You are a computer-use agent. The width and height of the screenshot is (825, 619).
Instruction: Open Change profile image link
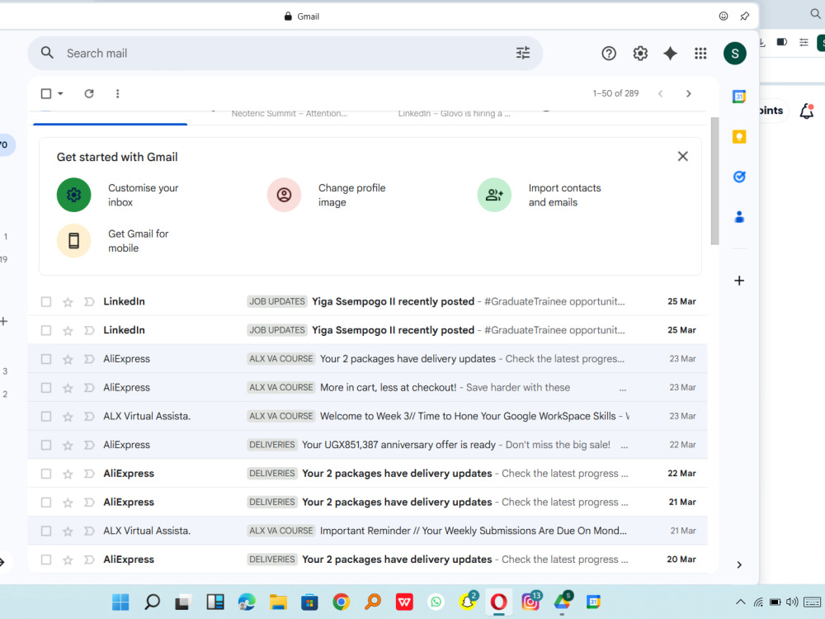pyautogui.click(x=351, y=195)
